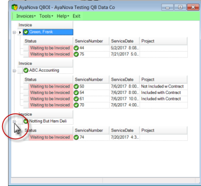Click the green check icon for service number 44
This screenshot has height=186, width=201.
[x=76, y=48]
